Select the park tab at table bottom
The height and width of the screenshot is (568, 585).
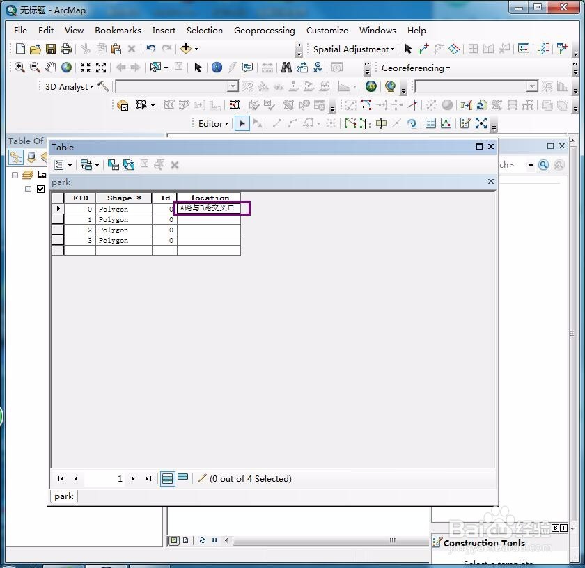point(64,496)
